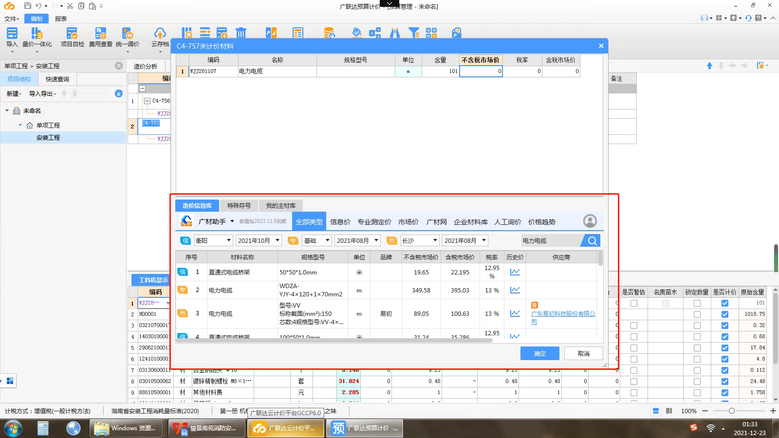
Task: Switch to the 报表 ribbon tab
Action: tap(61, 18)
